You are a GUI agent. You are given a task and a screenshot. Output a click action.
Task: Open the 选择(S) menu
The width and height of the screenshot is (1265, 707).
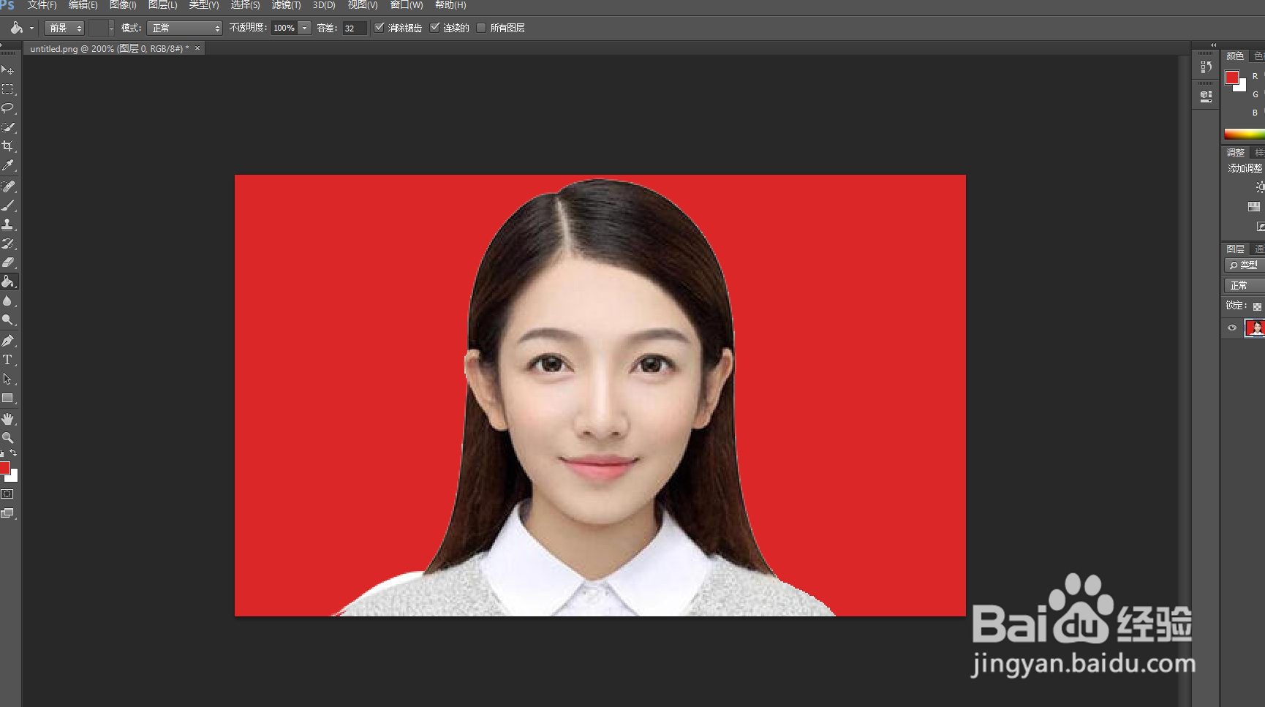[x=245, y=5]
